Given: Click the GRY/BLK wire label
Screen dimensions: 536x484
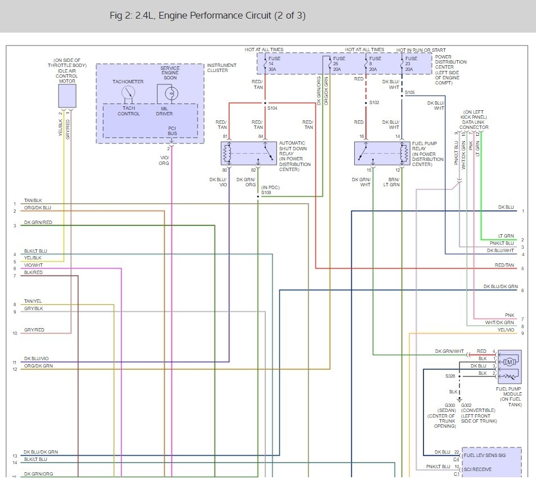Looking at the screenshot, I should [x=34, y=308].
